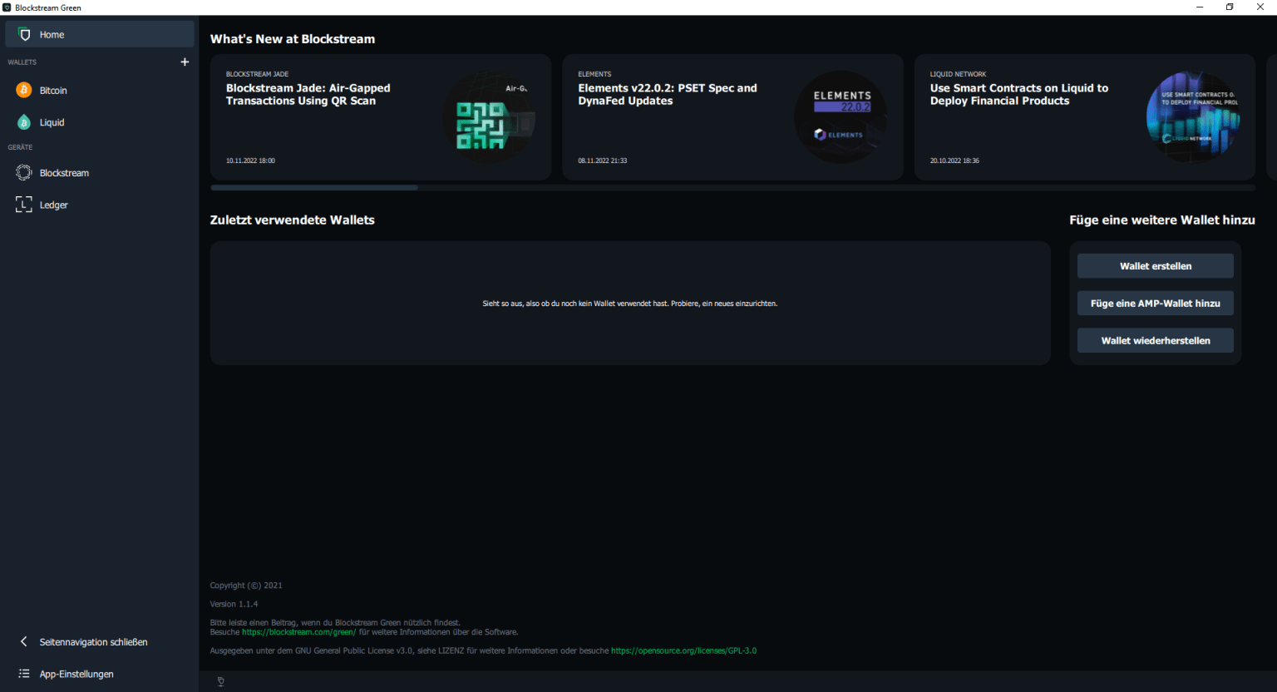Open App-Einstellungen via its list icon
The image size is (1277, 692).
point(22,674)
